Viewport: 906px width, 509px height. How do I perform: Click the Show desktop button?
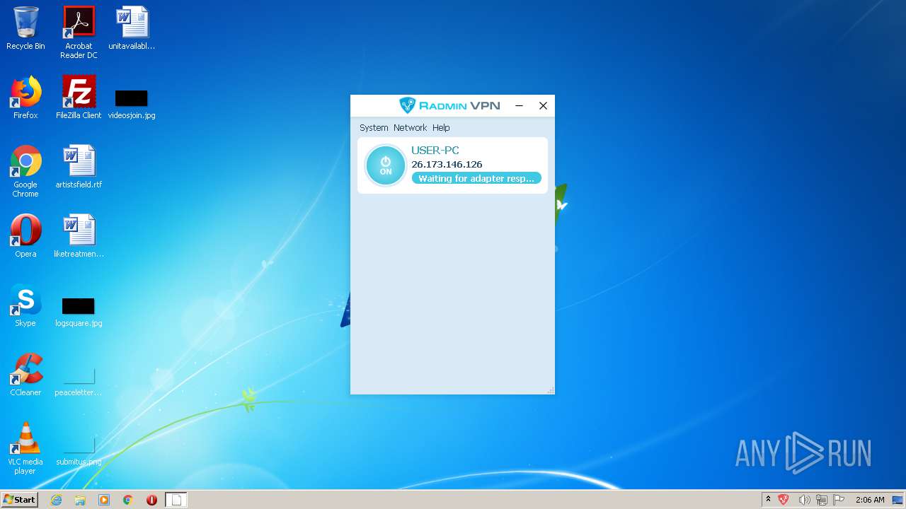coord(899,500)
